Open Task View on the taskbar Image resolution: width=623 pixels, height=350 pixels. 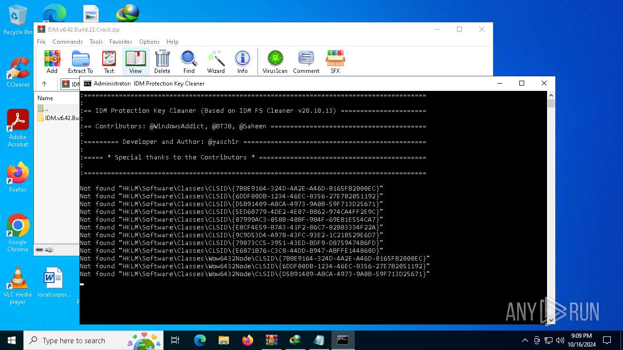[175, 340]
